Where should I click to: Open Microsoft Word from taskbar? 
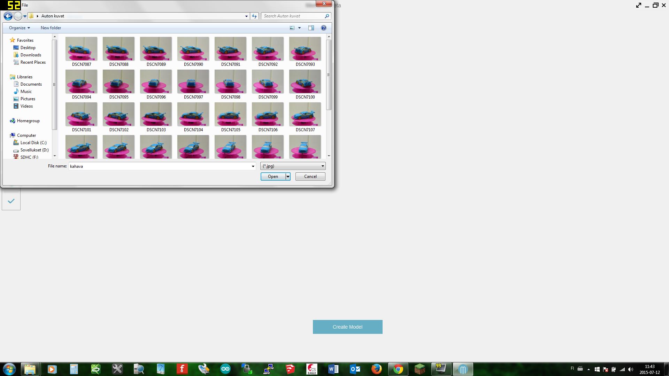pos(333,369)
